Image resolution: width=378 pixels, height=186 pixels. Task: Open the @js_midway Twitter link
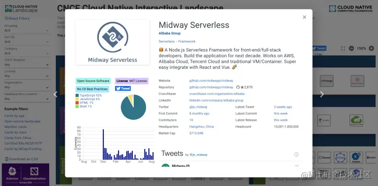coord(198,107)
